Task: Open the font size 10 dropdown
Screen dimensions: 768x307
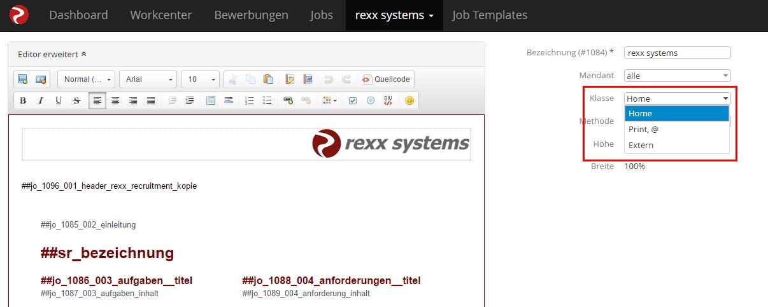Action: click(201, 79)
